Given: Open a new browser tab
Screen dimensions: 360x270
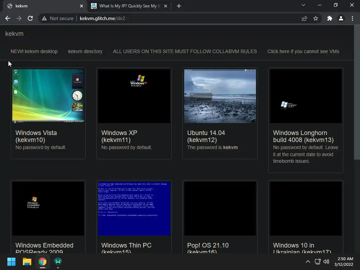Looking at the screenshot, I should pos(179,6).
